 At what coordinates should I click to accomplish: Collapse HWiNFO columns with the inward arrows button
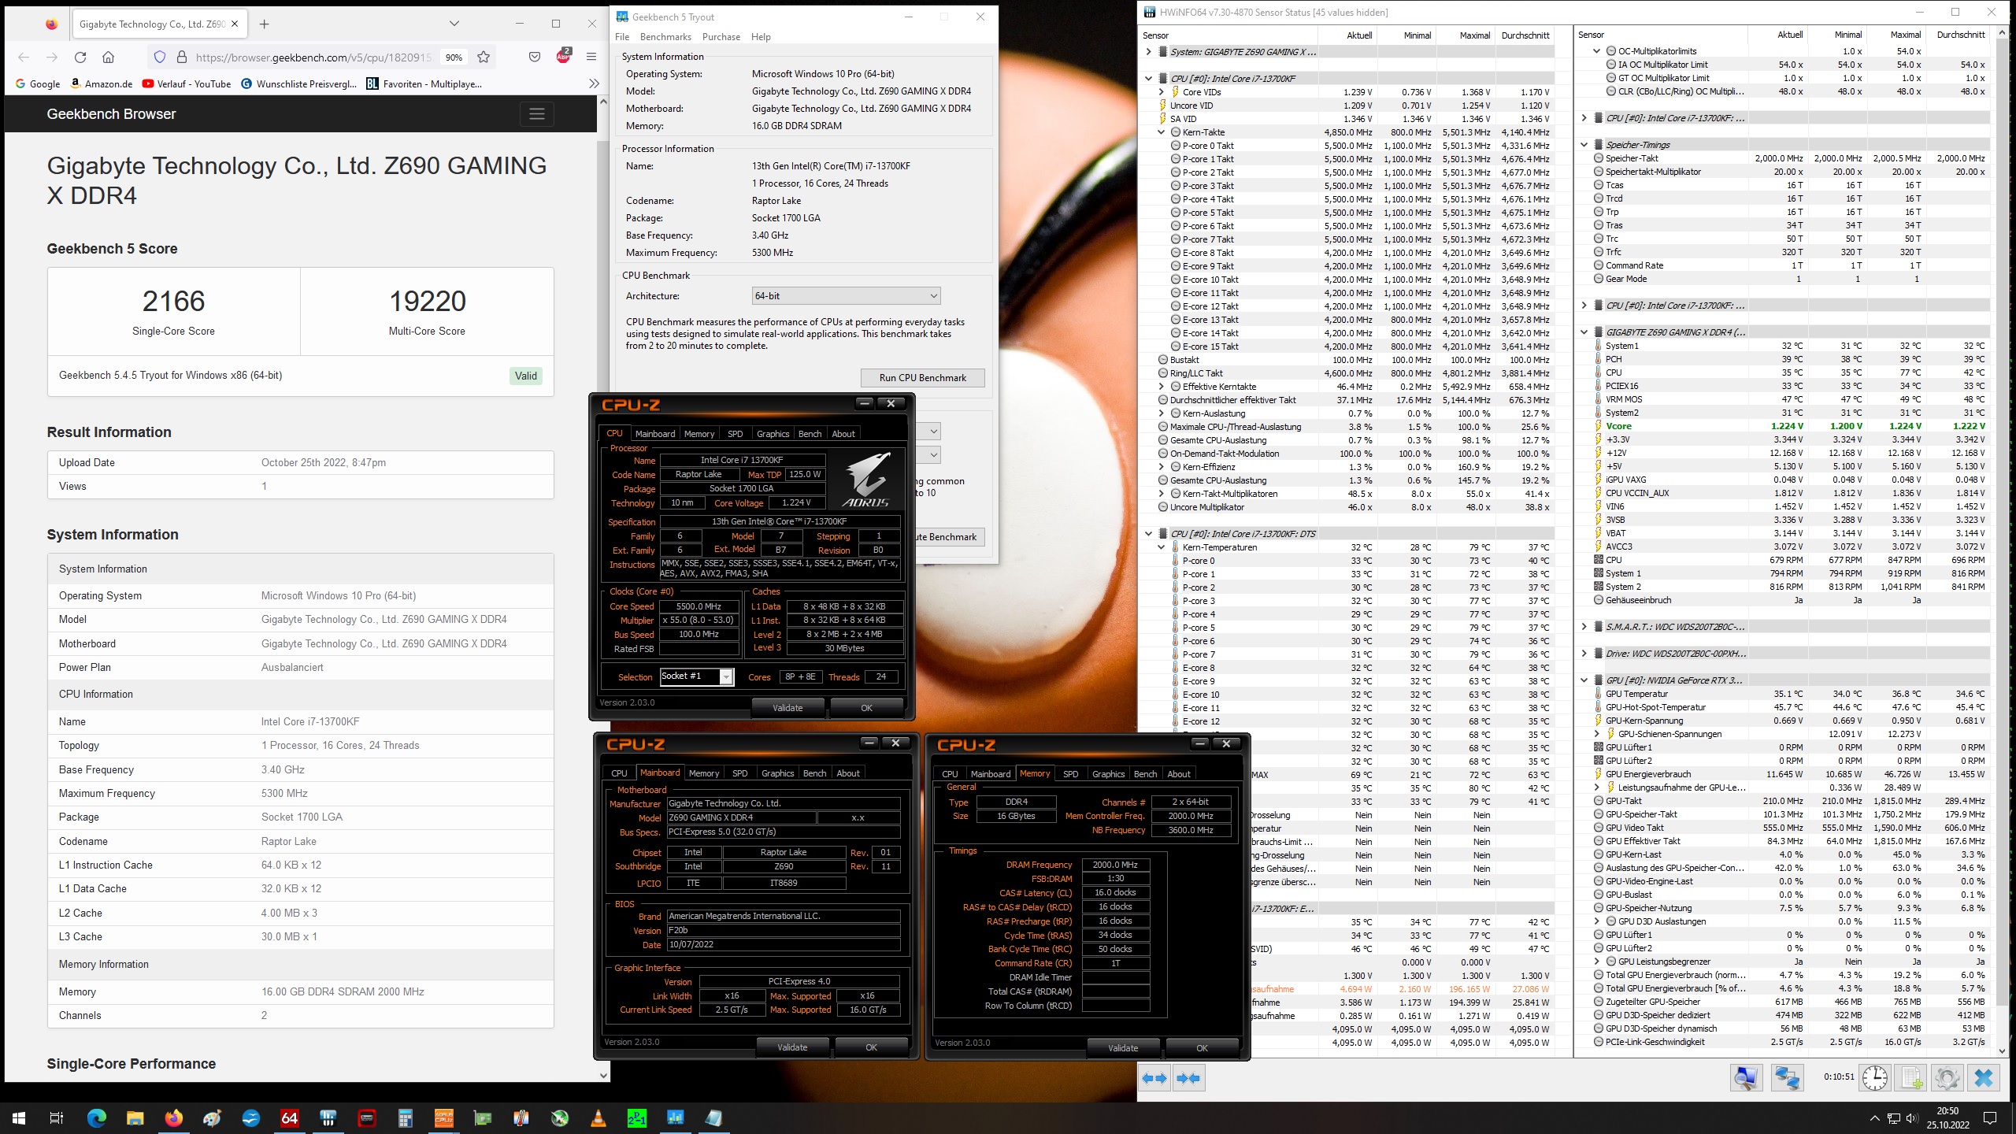tap(1189, 1078)
